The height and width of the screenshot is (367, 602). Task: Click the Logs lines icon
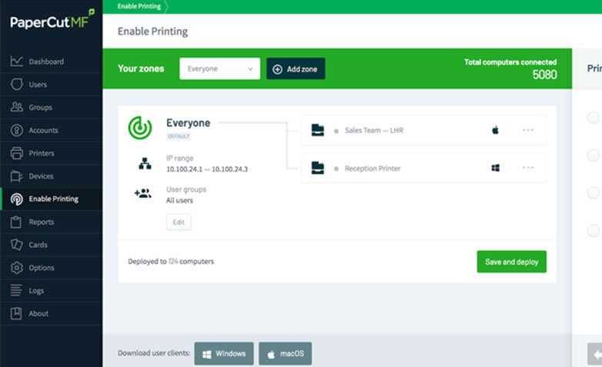(x=16, y=290)
